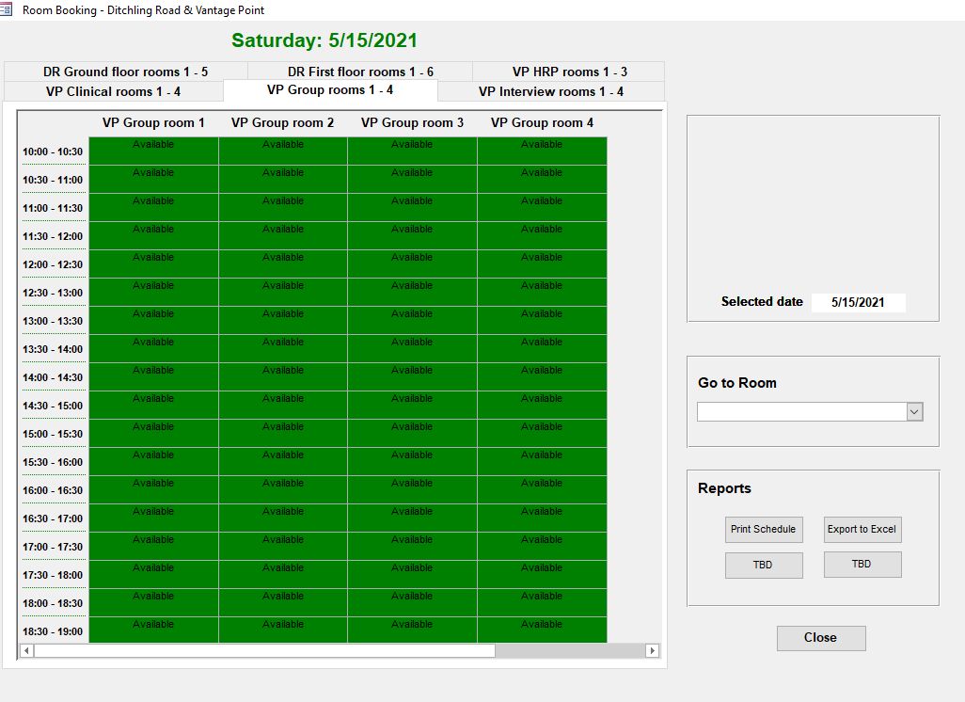Expand the Go to Room dropdown arrow
The image size is (965, 702).
(914, 412)
